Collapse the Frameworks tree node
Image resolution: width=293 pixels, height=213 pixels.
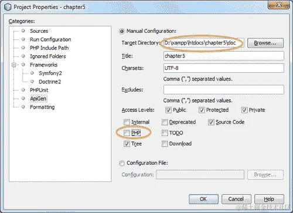coord(13,65)
